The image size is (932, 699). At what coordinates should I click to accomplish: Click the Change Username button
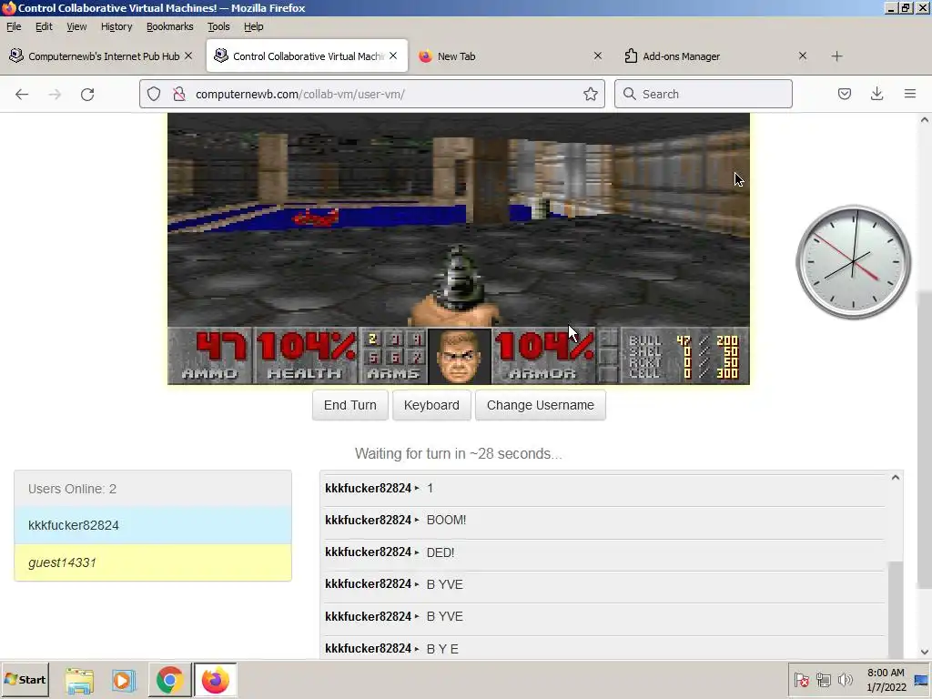coord(541,405)
